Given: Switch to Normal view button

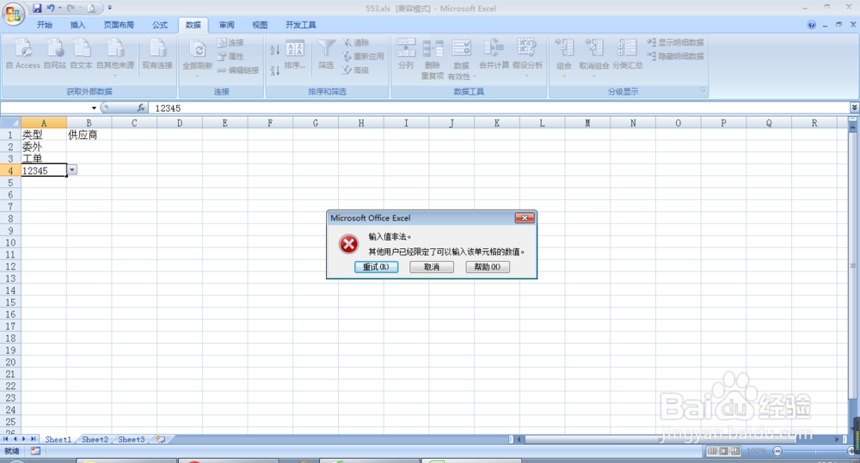Looking at the screenshot, I should (x=711, y=451).
